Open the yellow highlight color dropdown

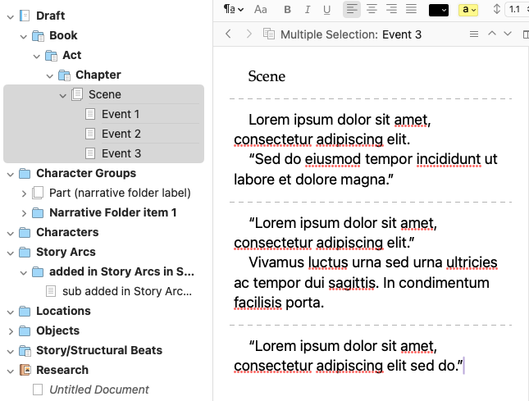469,10
